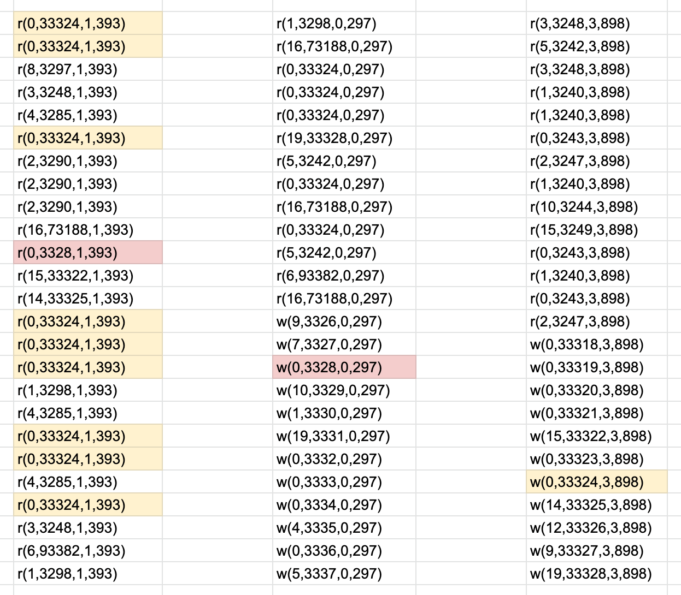Select cell r(10,3244,3,898)

pos(596,207)
